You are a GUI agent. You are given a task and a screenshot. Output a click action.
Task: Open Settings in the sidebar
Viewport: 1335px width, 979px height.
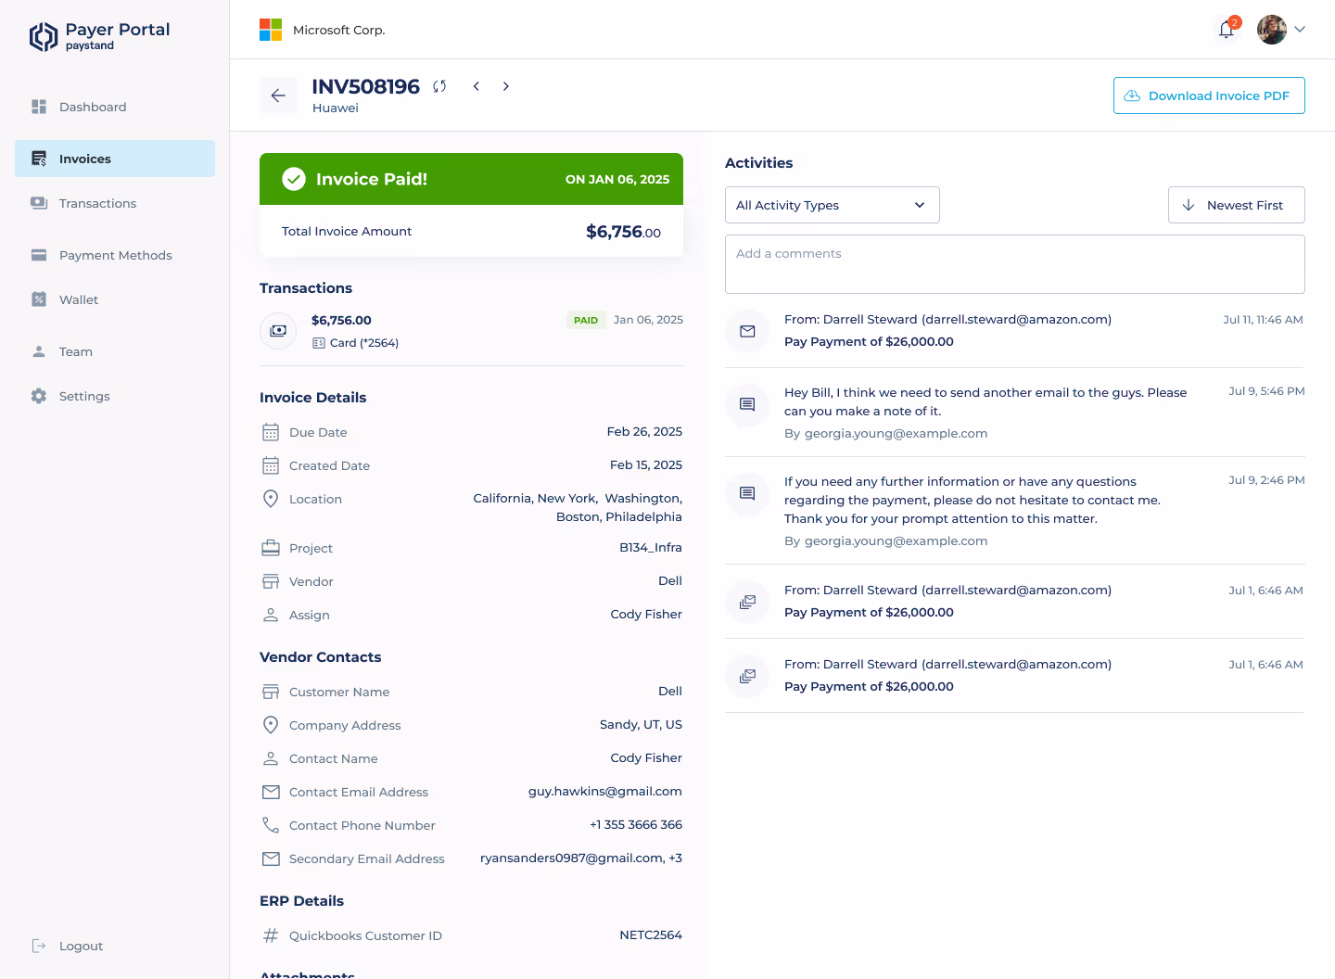[115, 396]
